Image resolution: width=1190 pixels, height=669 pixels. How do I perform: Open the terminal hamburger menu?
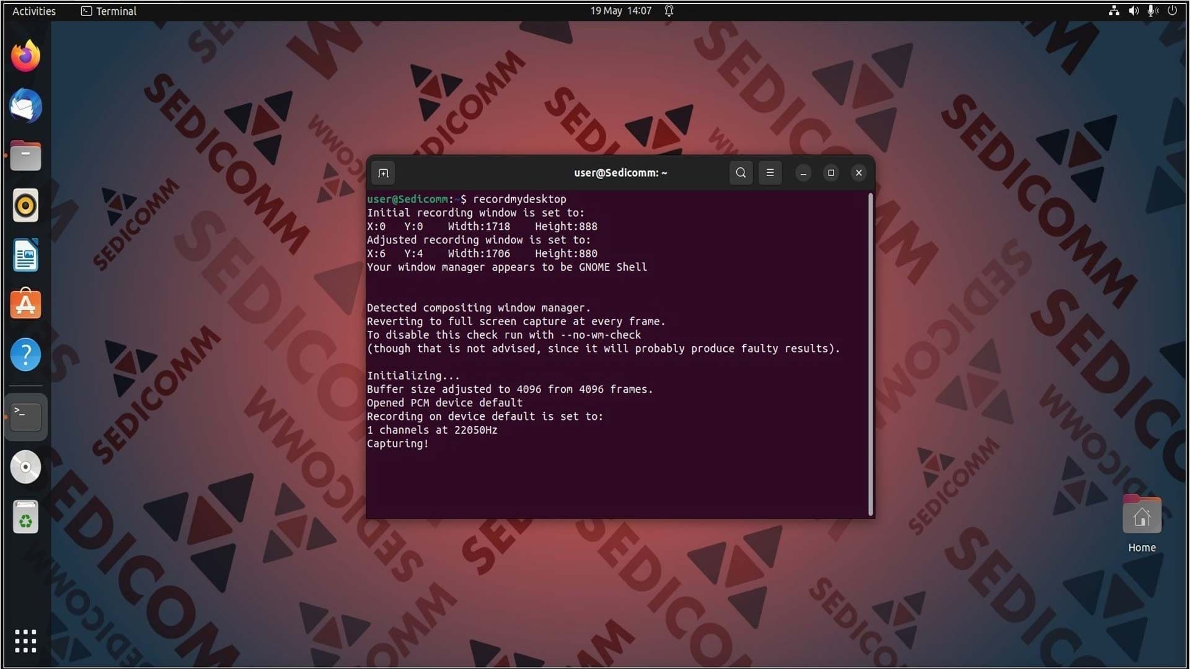point(770,173)
